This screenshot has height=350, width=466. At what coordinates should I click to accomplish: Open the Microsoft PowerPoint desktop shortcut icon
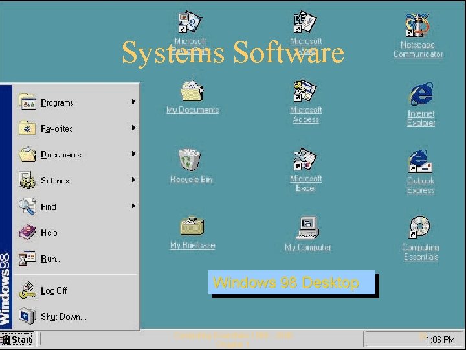pos(190,22)
